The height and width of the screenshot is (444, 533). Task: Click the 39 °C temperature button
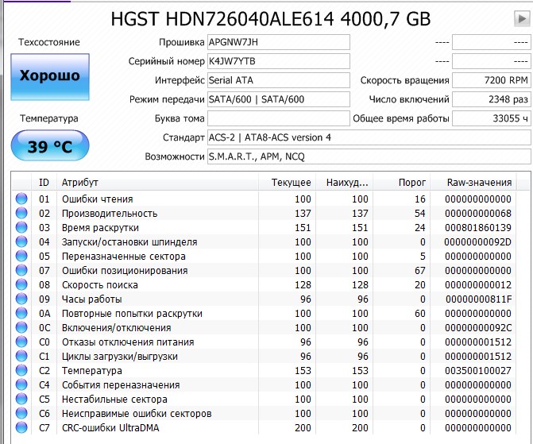(x=50, y=145)
